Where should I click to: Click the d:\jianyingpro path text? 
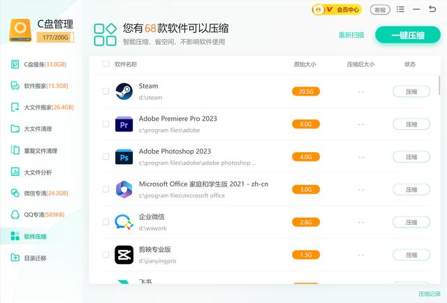click(157, 261)
